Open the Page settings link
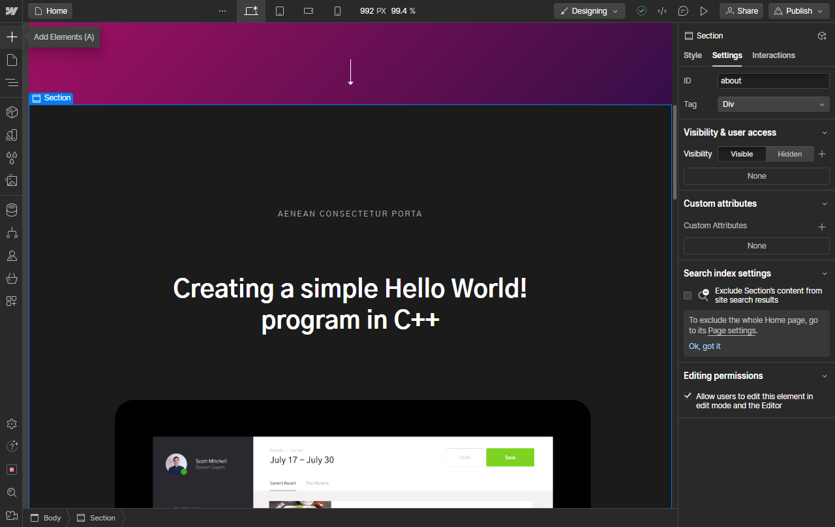 (732, 331)
